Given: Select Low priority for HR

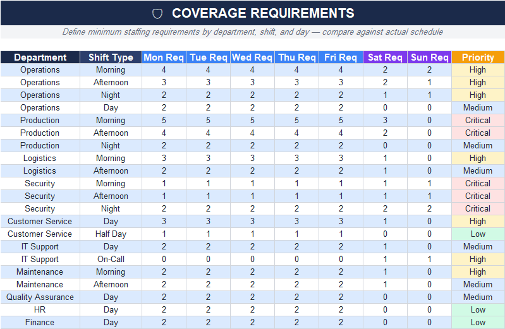Looking at the screenshot, I should coord(478,309).
